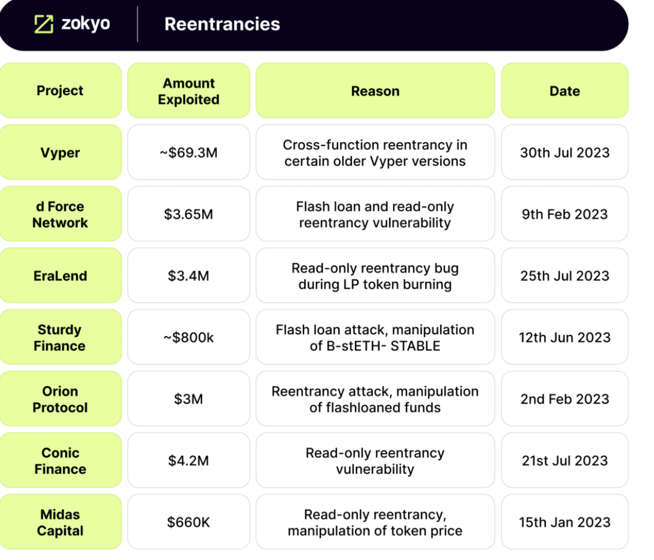Click the ~$69.3M amount cell
The width and height of the screenshot is (654, 560).
(189, 153)
